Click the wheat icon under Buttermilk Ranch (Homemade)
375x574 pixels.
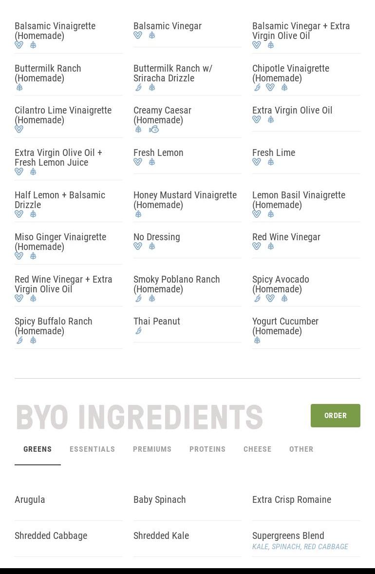point(19,88)
